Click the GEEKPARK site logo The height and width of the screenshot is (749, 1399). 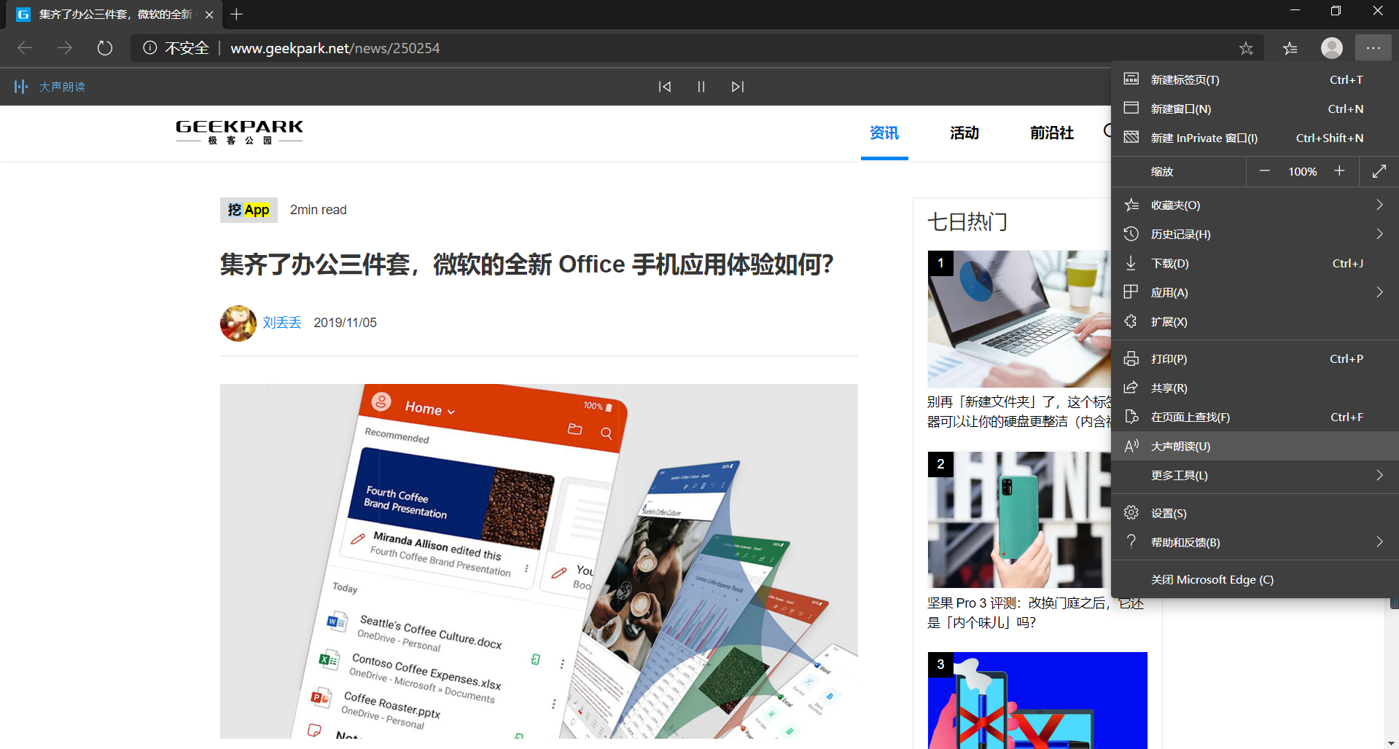(239, 132)
